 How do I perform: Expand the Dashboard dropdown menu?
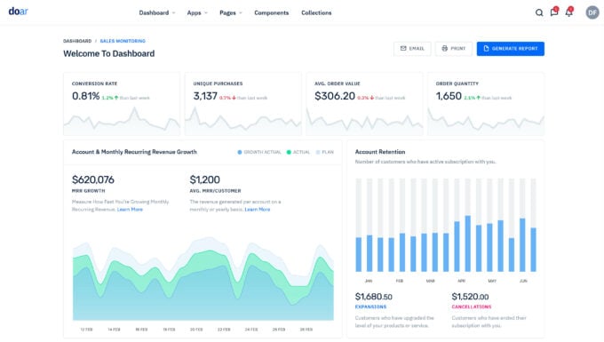pyautogui.click(x=157, y=12)
